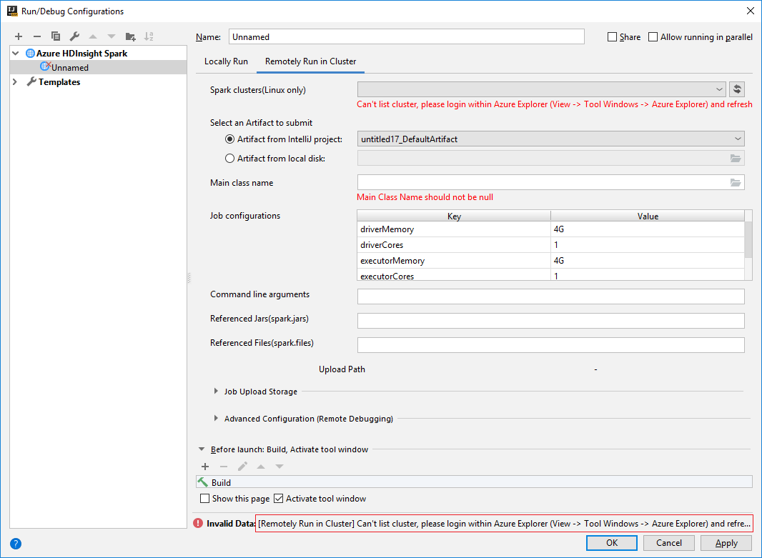Image resolution: width=762 pixels, height=558 pixels.
Task: Switch to the Locally Run tab
Action: click(226, 61)
